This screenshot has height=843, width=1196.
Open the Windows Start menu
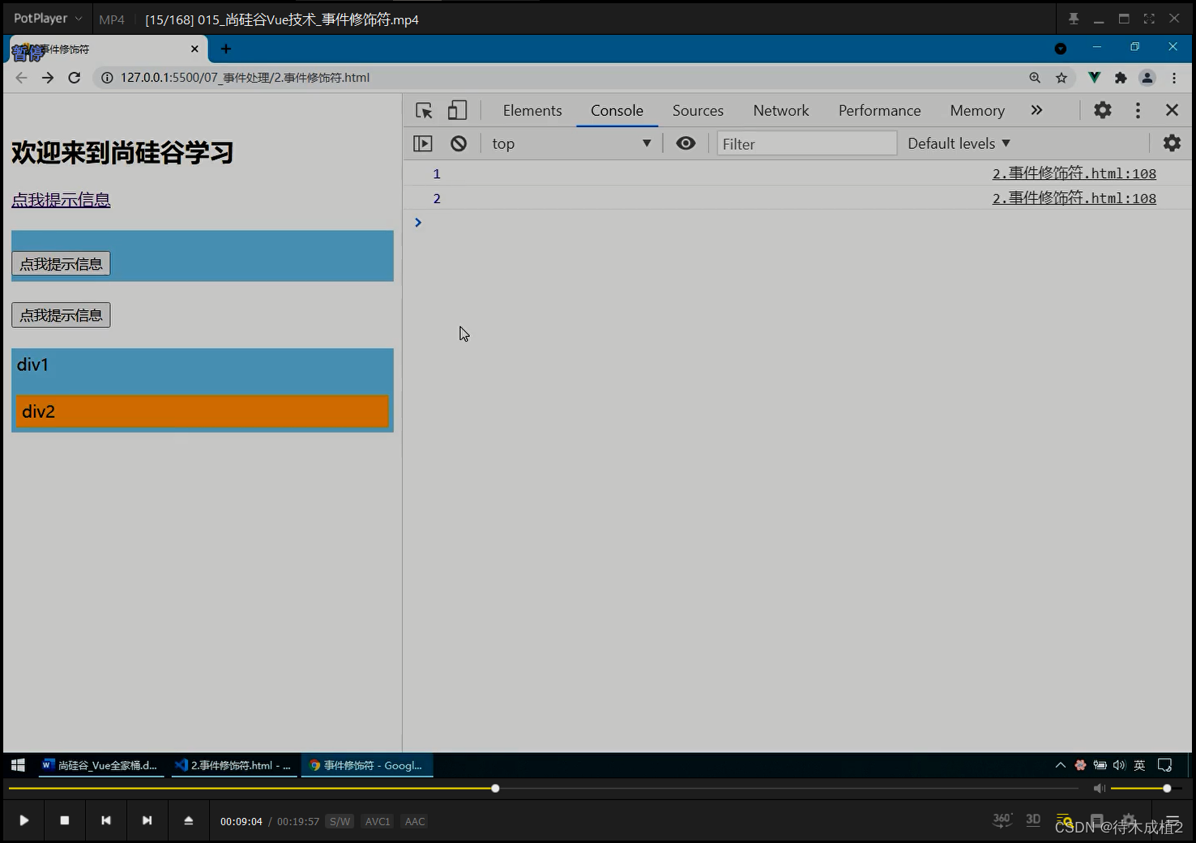tap(18, 765)
